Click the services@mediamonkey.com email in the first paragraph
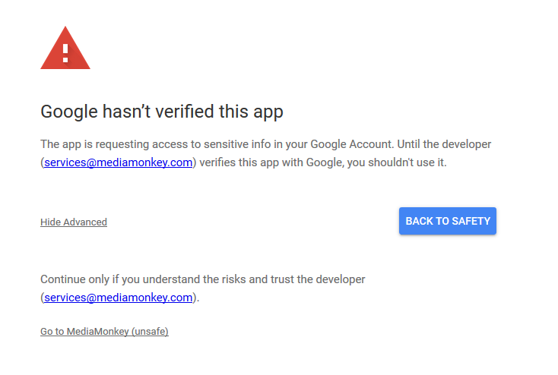 click(119, 162)
